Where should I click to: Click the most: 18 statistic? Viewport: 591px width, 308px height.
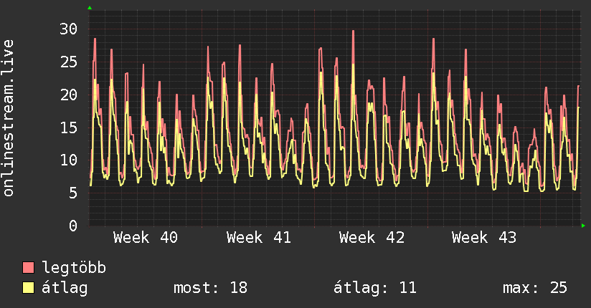click(210, 288)
